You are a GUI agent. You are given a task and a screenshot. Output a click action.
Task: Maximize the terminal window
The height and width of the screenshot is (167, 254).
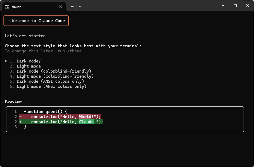click(x=235, y=6)
